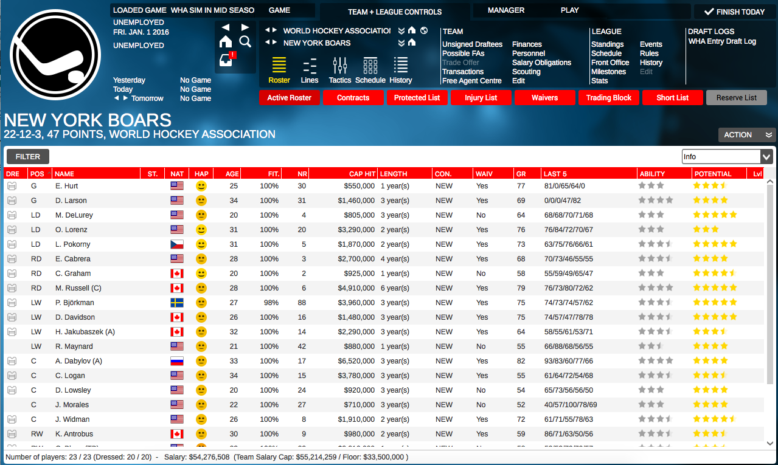
Task: Select the Tactics sliders icon
Action: point(339,69)
